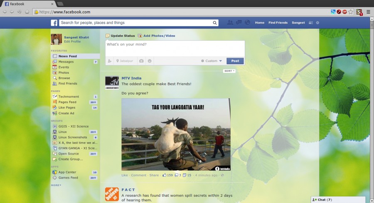Open Find Friends in top bar
This screenshot has height=203, width=374.
click(x=278, y=23)
